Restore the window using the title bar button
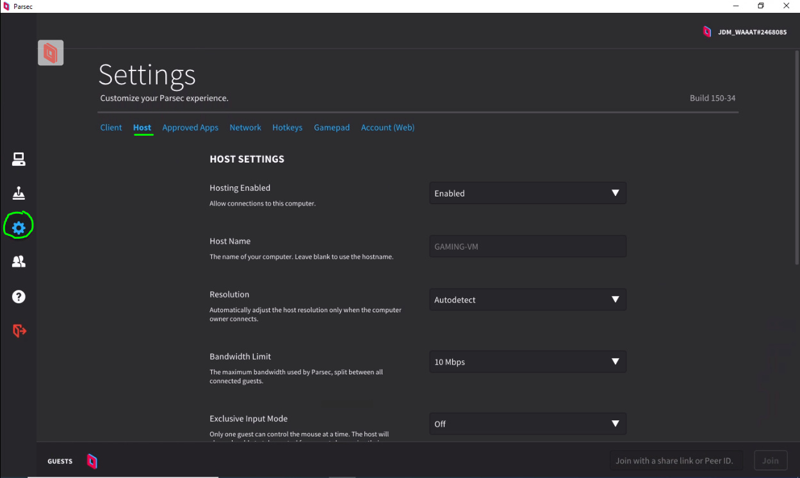Screen dimensions: 800x478 [x=760, y=6]
